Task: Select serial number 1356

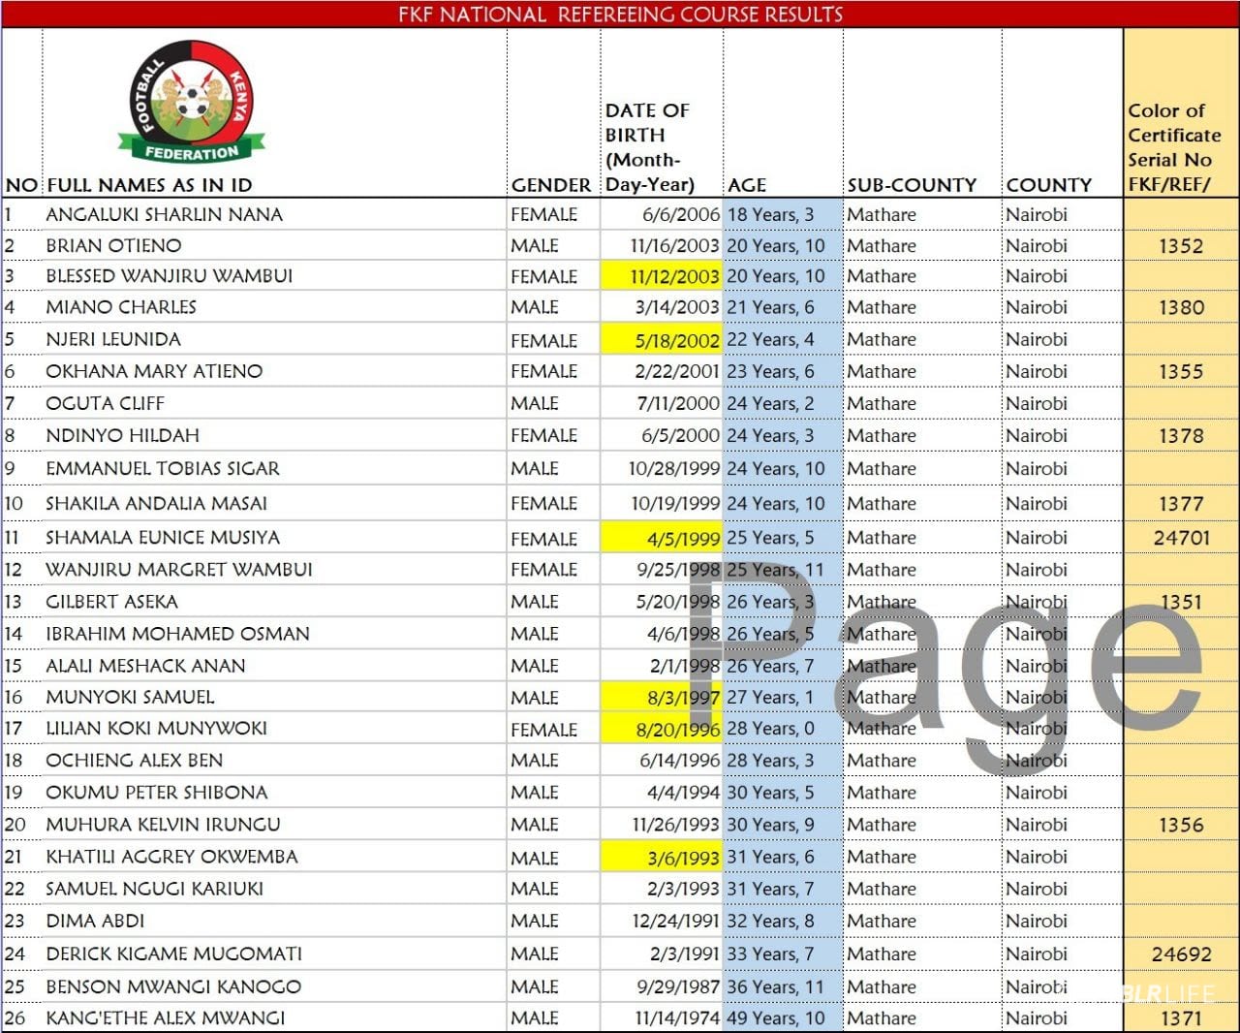Action: point(1181,826)
